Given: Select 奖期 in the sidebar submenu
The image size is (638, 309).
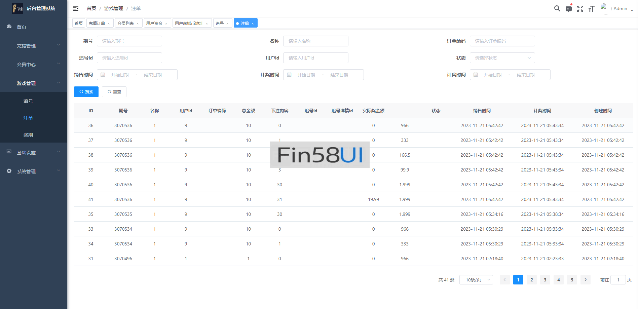Looking at the screenshot, I should pyautogui.click(x=28, y=135).
